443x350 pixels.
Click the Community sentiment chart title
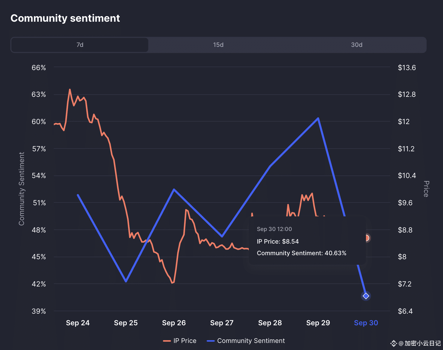point(65,18)
